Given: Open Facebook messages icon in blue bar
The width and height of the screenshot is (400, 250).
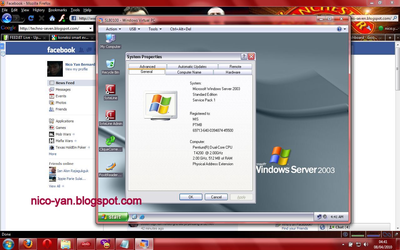Looking at the screenshot, I should click(x=89, y=50).
